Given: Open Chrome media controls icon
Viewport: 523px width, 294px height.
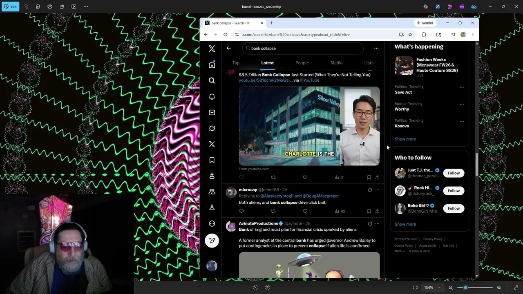Looking at the screenshot, I should coord(453,35).
